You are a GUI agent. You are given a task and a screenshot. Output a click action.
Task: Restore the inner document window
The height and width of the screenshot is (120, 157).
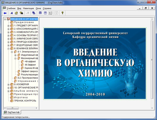tap(146, 8)
